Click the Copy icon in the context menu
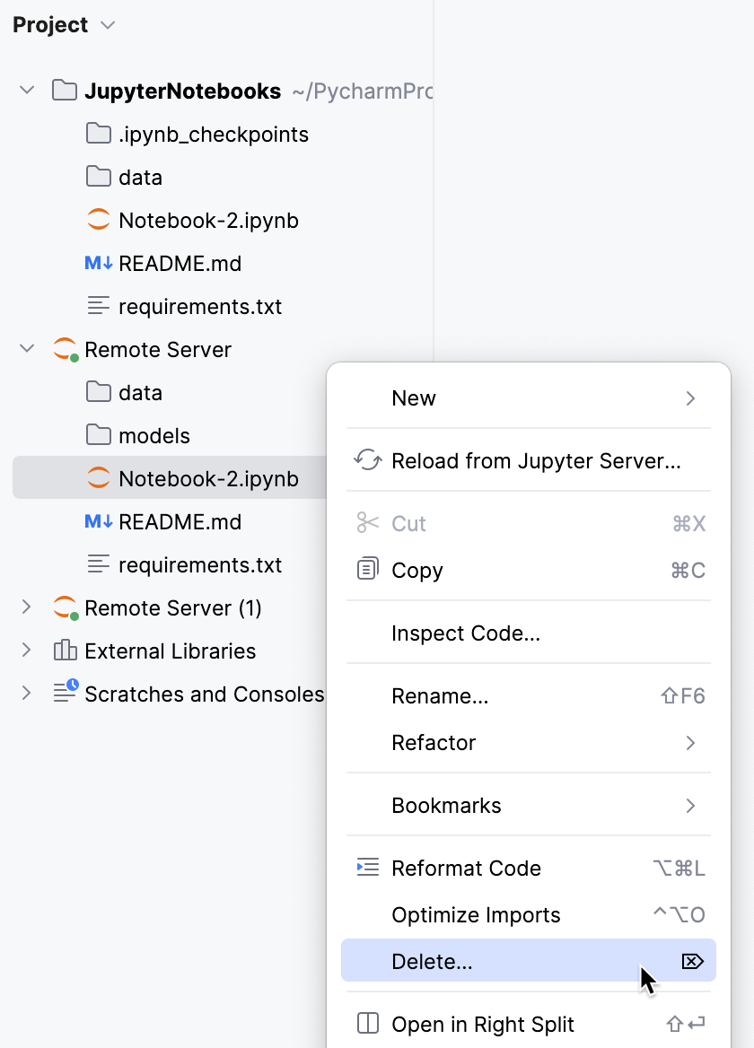This screenshot has width=754, height=1048. (366, 570)
